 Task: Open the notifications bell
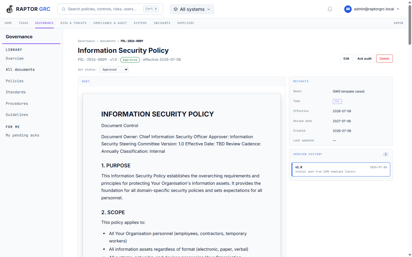pyautogui.click(x=330, y=9)
